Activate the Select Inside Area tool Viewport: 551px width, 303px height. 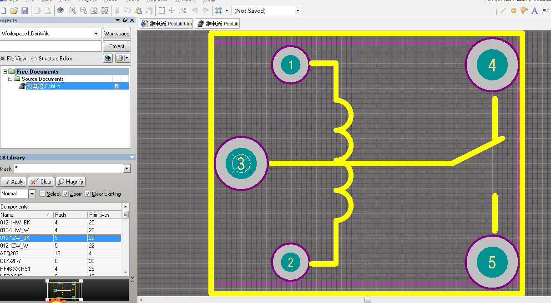[x=161, y=10]
